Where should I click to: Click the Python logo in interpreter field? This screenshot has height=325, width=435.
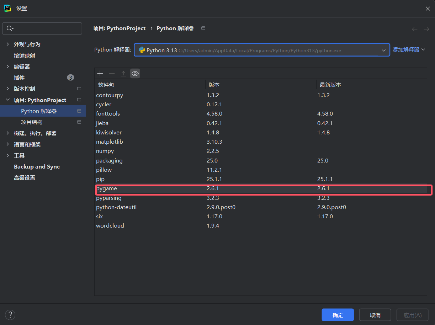point(142,50)
